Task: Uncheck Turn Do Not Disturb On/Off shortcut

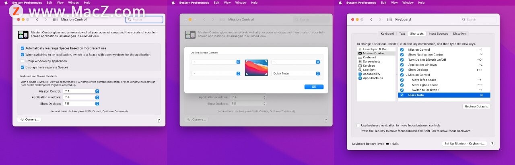Action: (x=402, y=60)
